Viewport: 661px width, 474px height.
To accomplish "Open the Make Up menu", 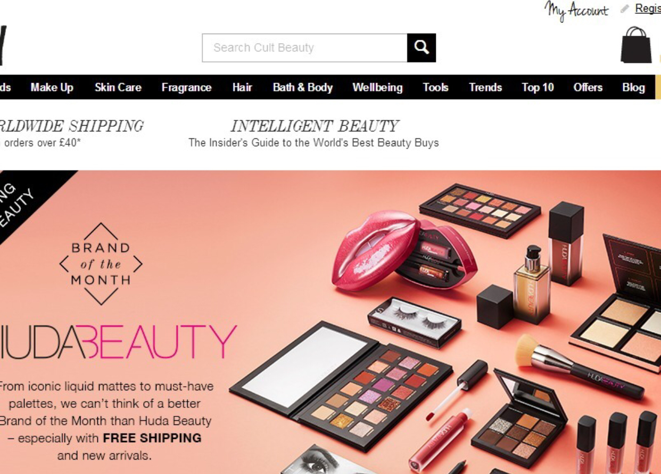I will click(x=52, y=87).
